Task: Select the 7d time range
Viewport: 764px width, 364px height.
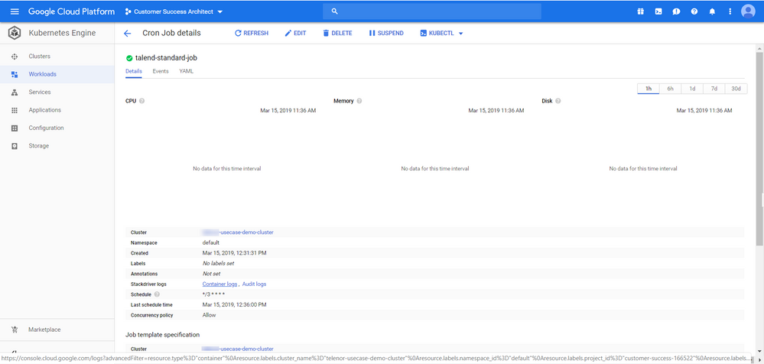Action: point(714,89)
